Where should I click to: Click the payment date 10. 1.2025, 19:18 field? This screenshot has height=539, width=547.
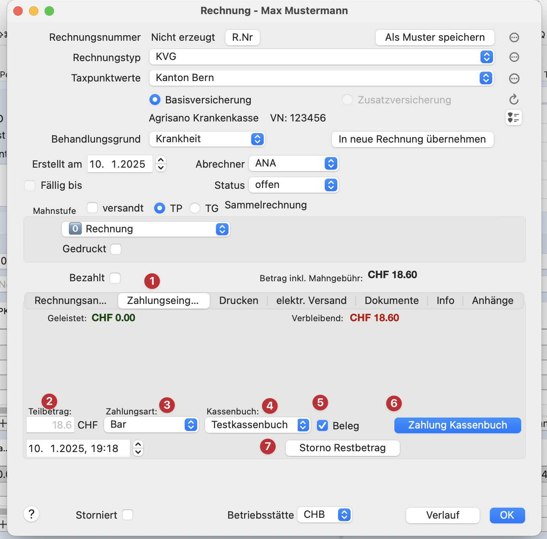tap(78, 449)
